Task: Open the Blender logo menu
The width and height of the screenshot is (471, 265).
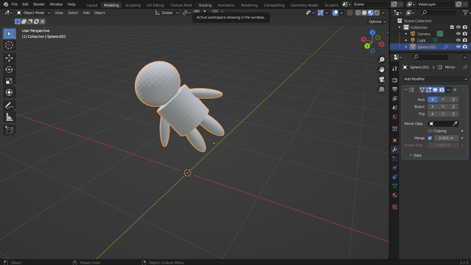Action: (6, 4)
